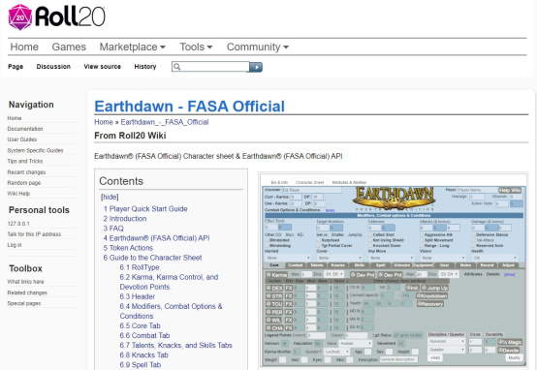The width and height of the screenshot is (537, 370).
Task: Click Recent changes in Navigation sidebar
Action: click(26, 172)
